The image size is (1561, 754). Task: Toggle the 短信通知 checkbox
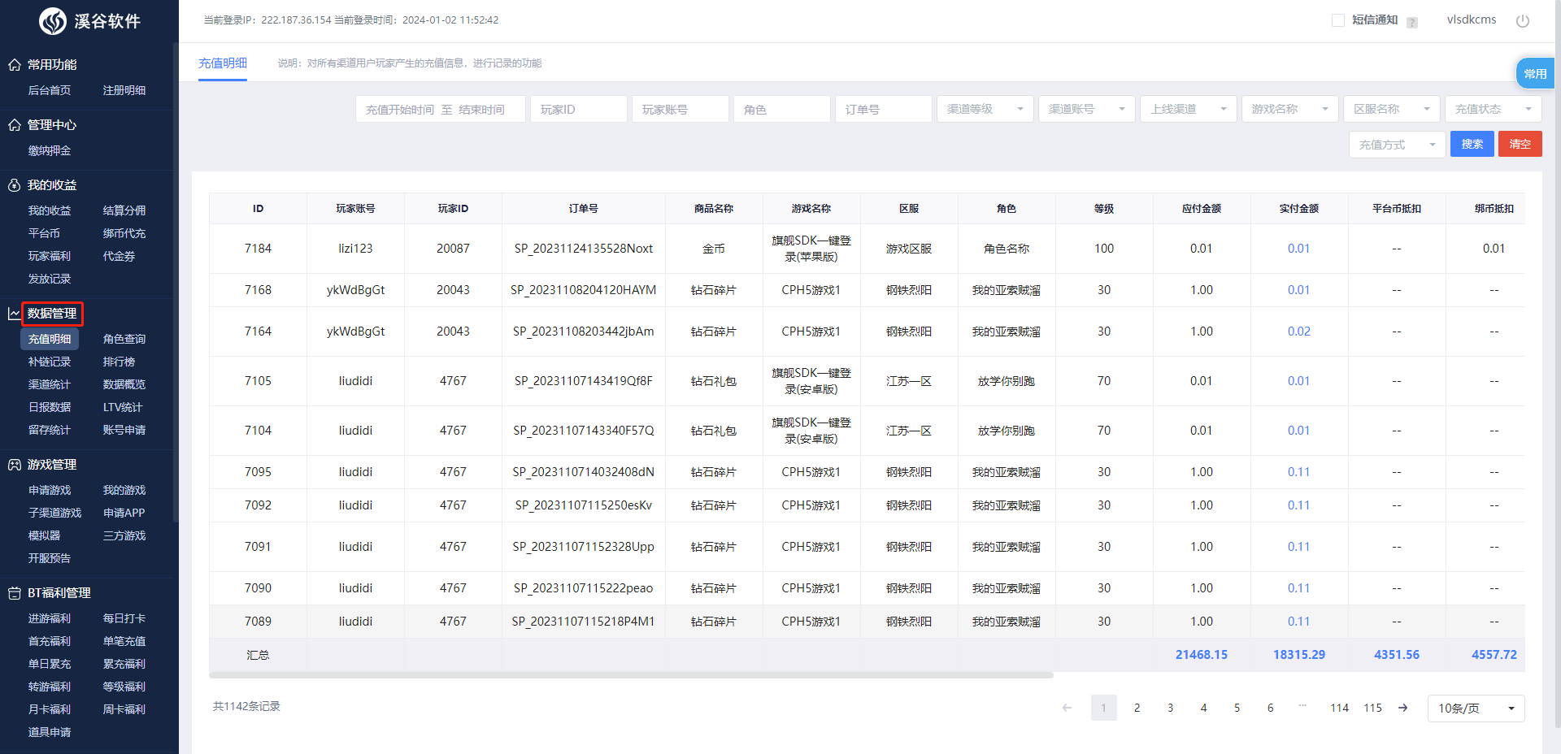click(1338, 20)
